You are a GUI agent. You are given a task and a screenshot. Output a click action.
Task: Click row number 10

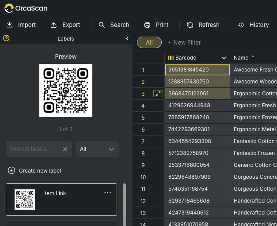coord(143,177)
